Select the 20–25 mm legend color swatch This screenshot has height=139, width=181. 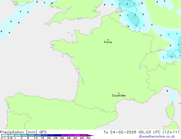click(51, 135)
